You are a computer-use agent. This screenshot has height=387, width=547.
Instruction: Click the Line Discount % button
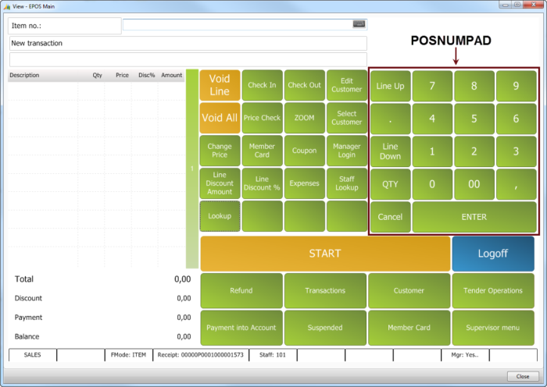pyautogui.click(x=262, y=183)
